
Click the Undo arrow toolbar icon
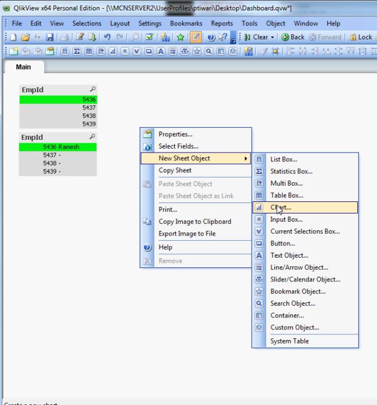point(107,37)
